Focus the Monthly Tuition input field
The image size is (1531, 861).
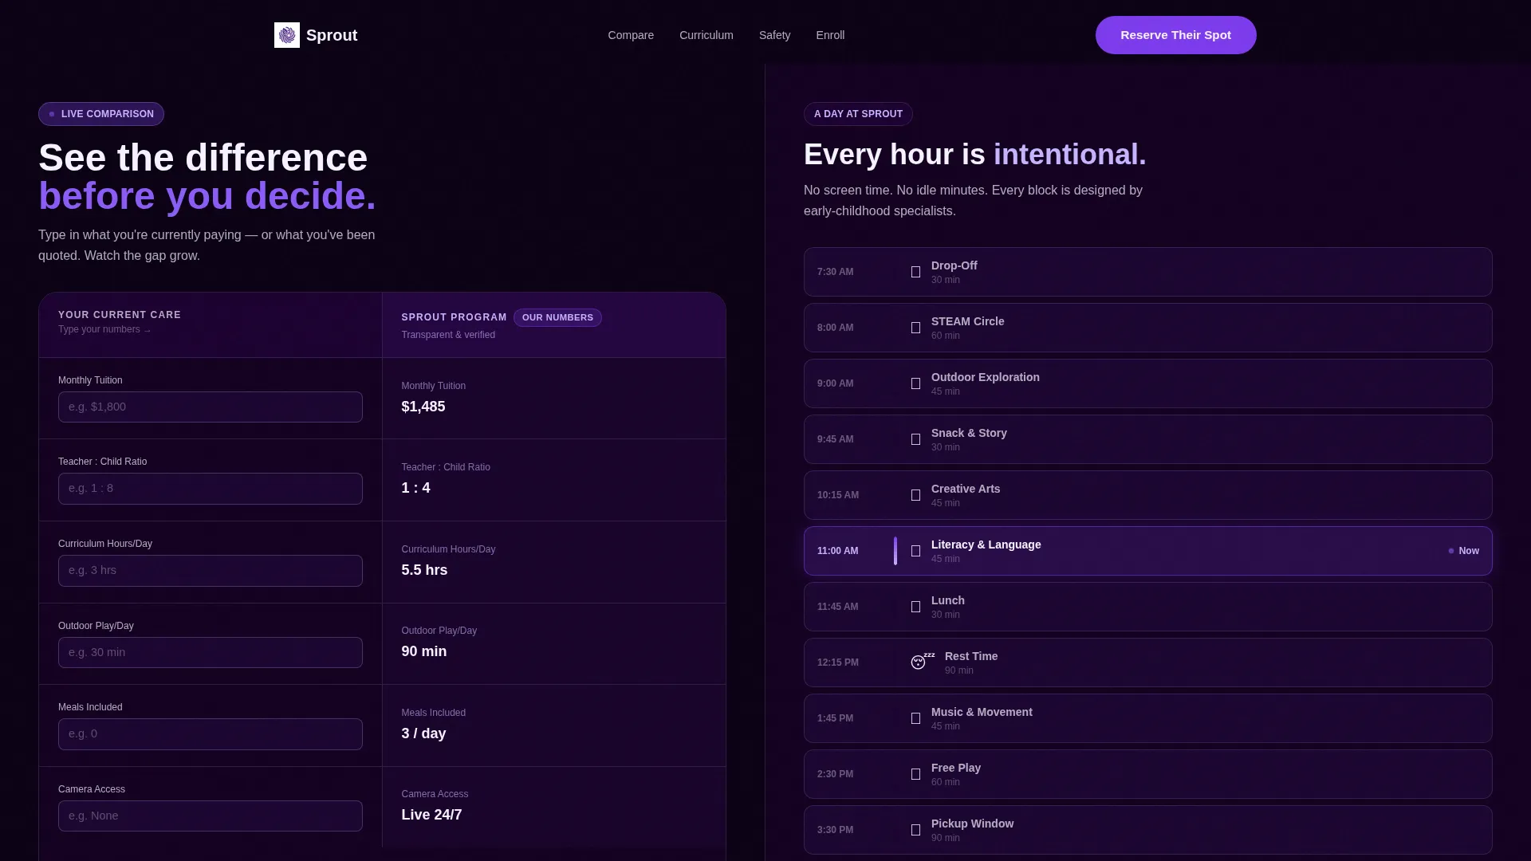click(211, 407)
